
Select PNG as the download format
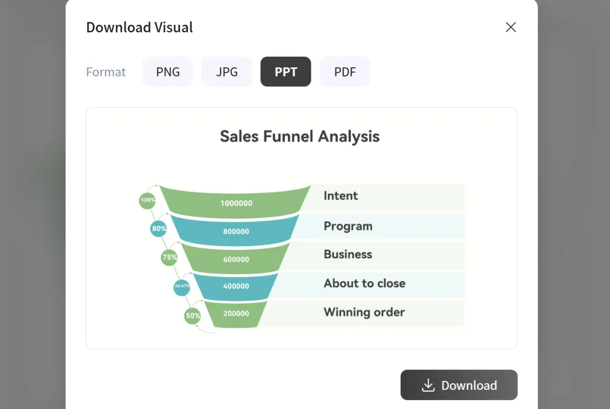point(168,72)
